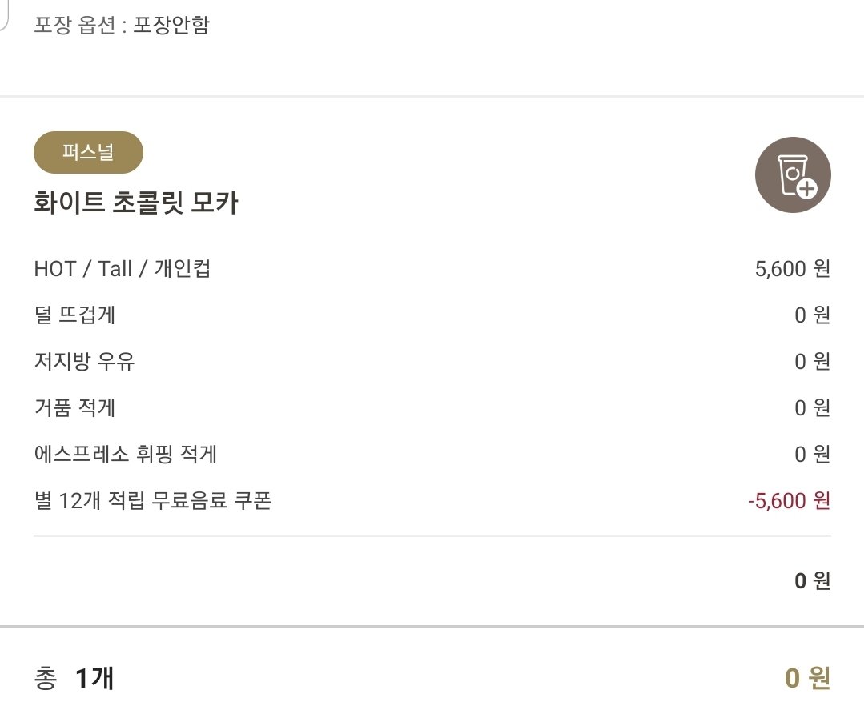Tap the cup-plus add to My Menu icon

click(x=793, y=175)
